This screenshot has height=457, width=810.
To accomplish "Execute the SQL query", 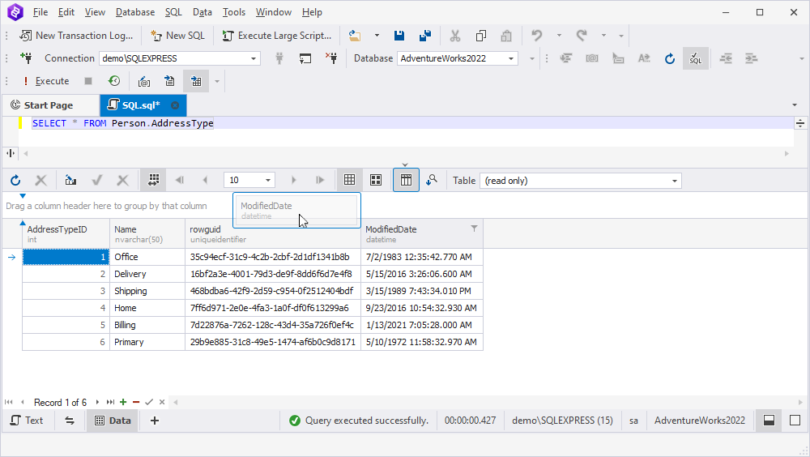I will click(x=45, y=81).
